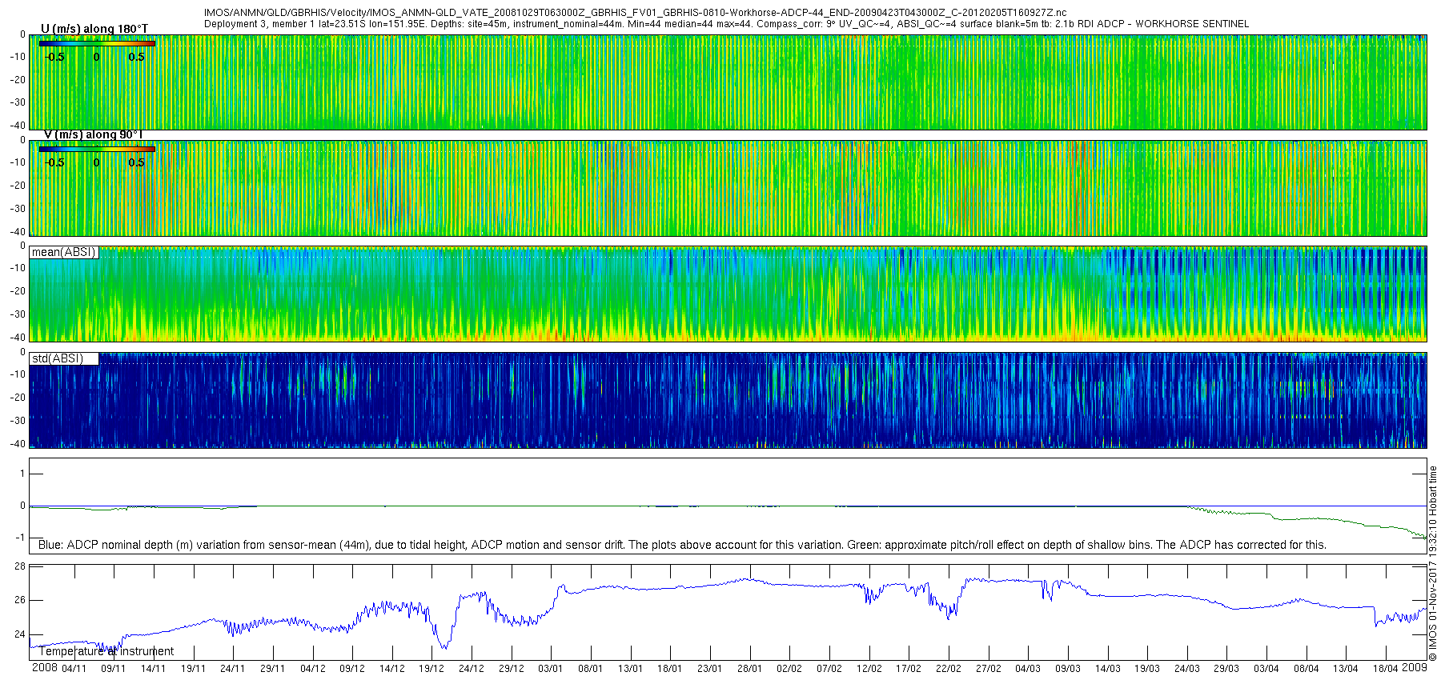Screen dimensions: 1441x680
Task: Click the V velocity colorbar
Action: (97, 149)
